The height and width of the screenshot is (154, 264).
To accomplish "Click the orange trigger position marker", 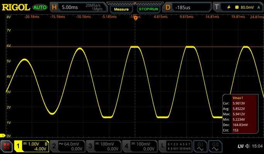I will coord(136,18).
